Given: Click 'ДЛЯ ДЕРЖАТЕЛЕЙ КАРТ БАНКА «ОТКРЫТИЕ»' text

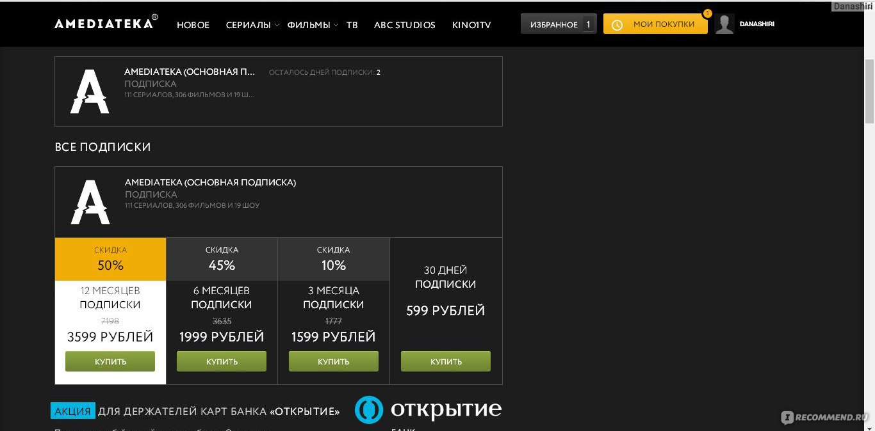Looking at the screenshot, I should [219, 411].
